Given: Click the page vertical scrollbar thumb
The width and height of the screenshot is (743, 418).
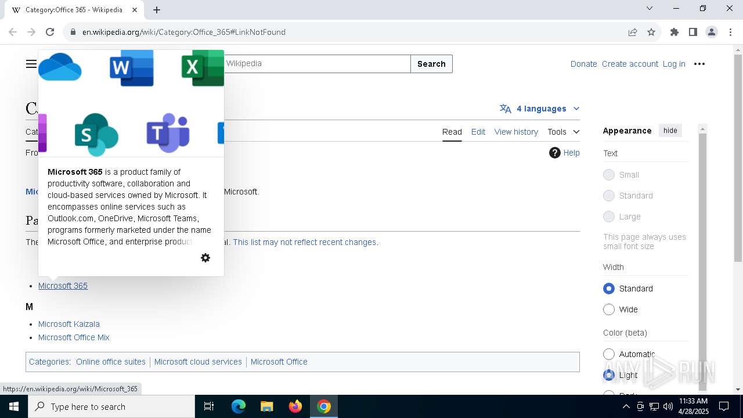Looking at the screenshot, I should (738, 158).
